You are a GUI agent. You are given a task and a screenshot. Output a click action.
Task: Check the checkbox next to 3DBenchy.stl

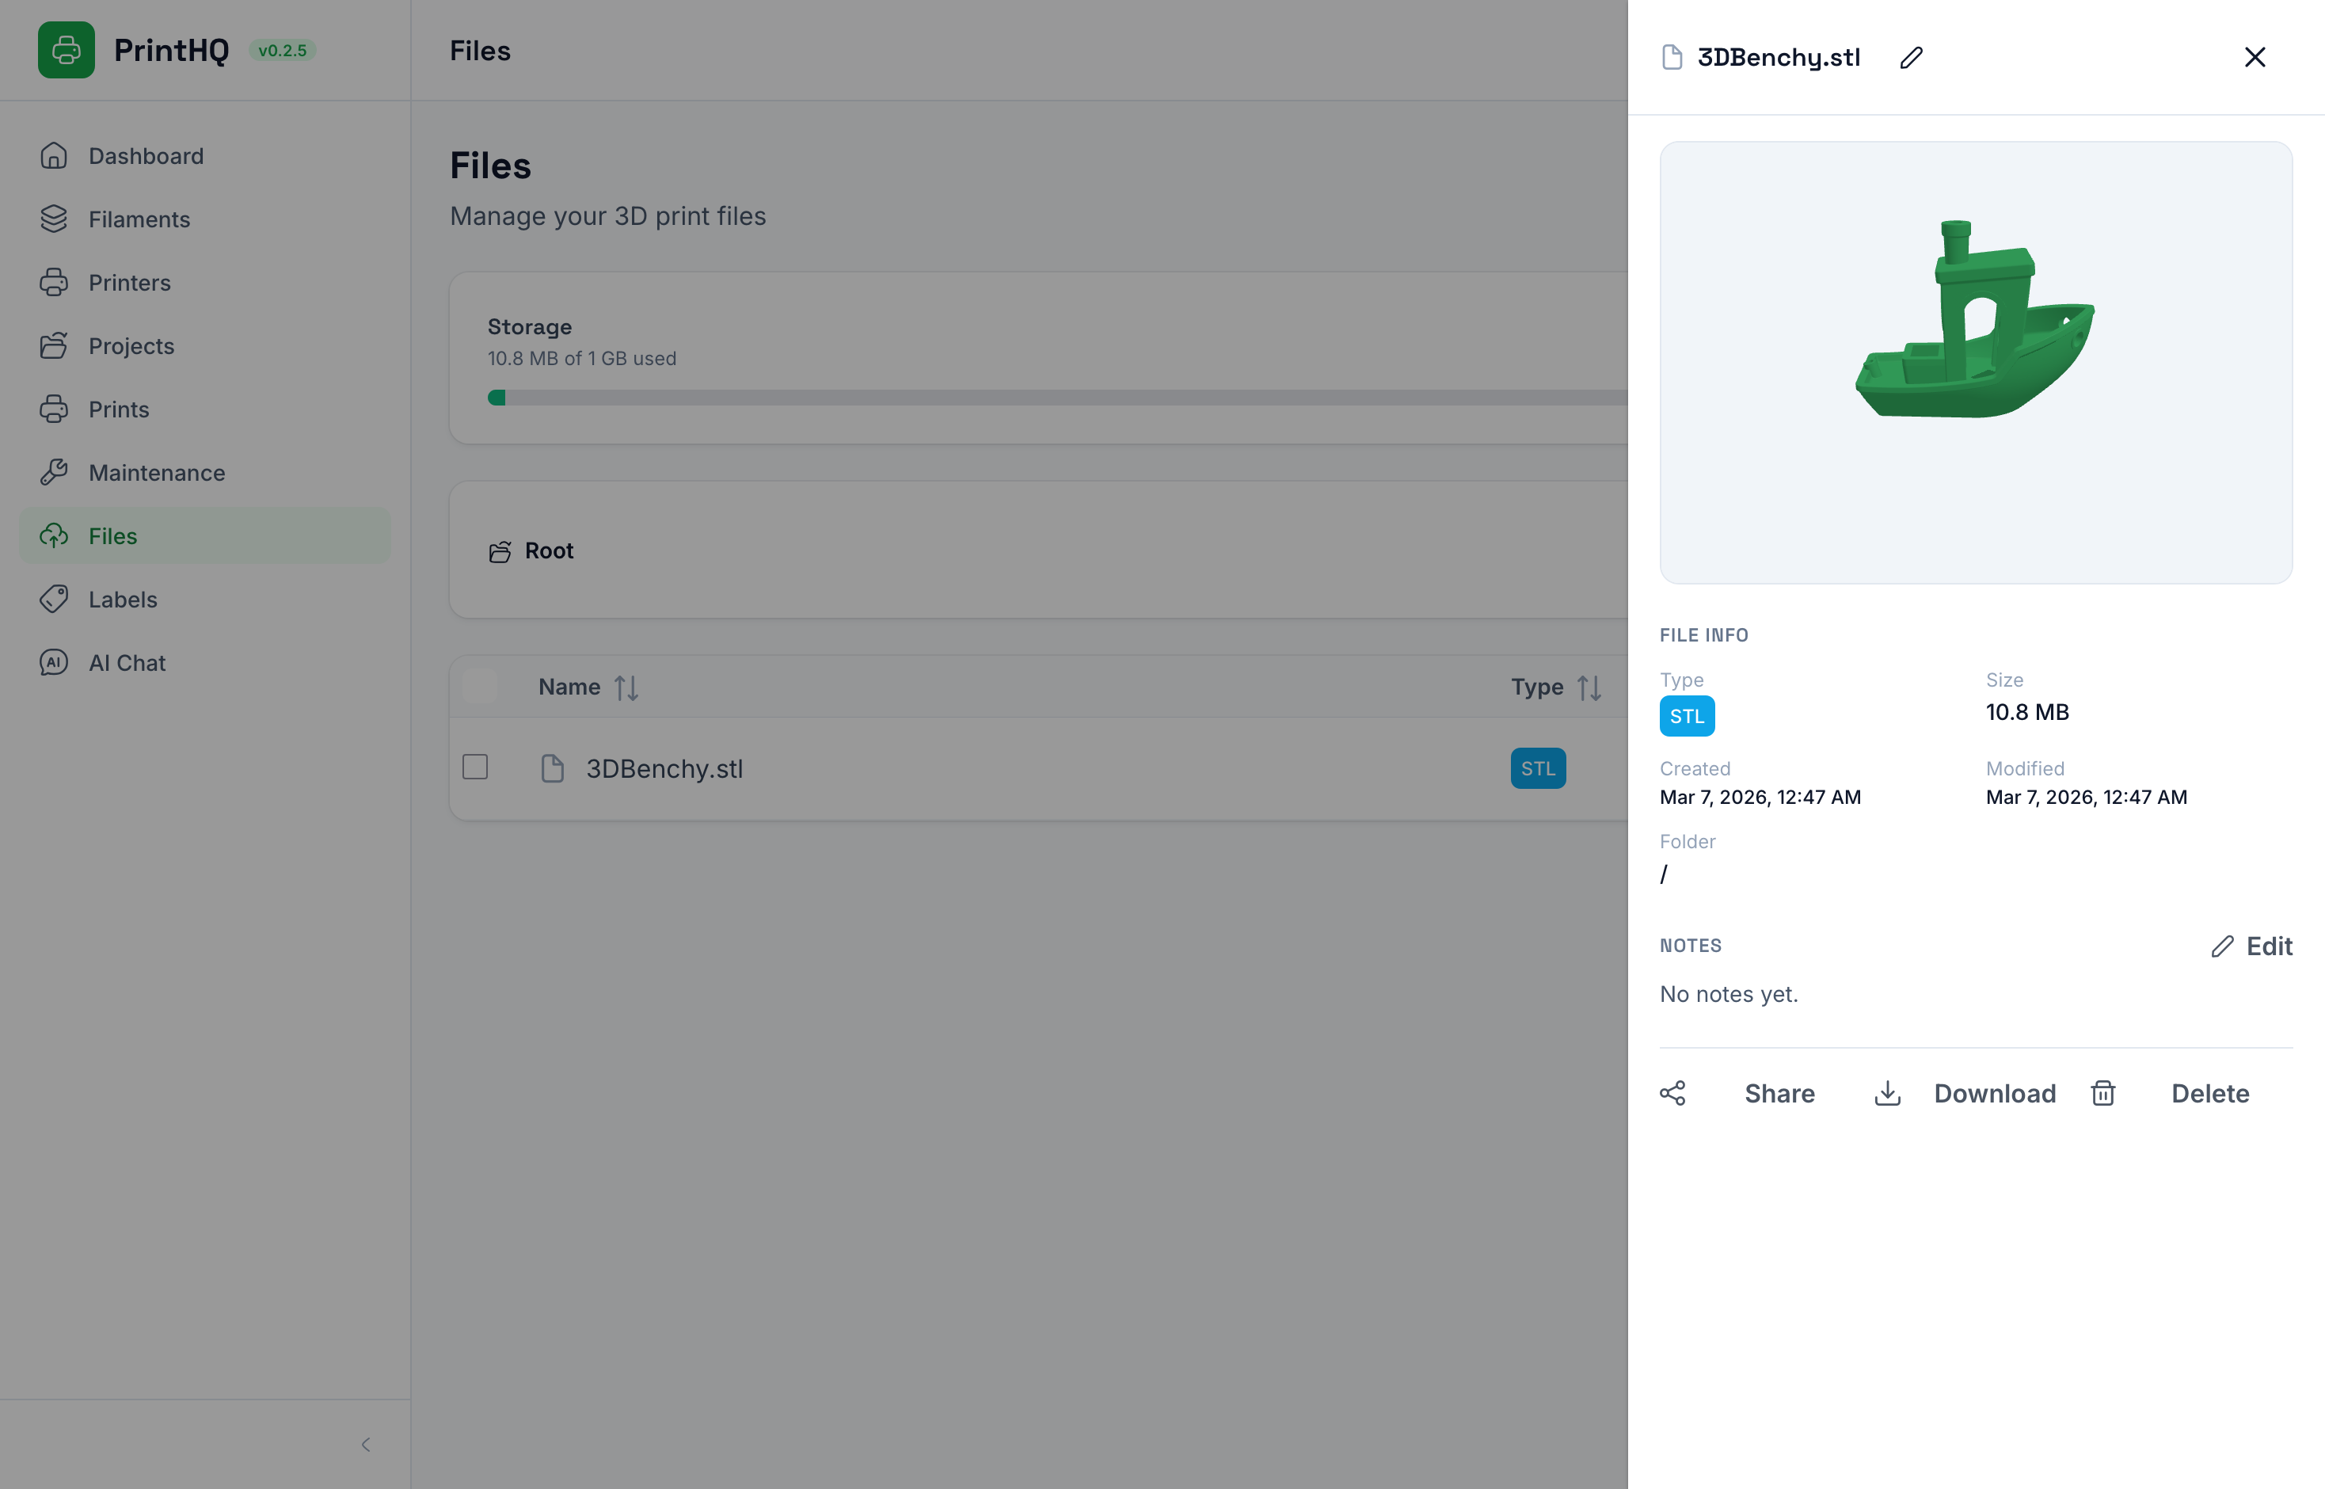pos(474,767)
